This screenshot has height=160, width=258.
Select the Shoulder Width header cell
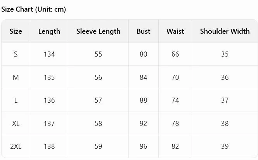point(225,31)
